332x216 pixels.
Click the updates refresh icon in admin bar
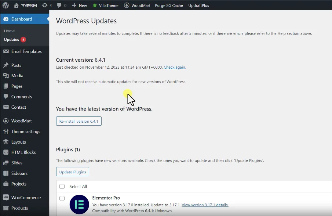click(44, 6)
